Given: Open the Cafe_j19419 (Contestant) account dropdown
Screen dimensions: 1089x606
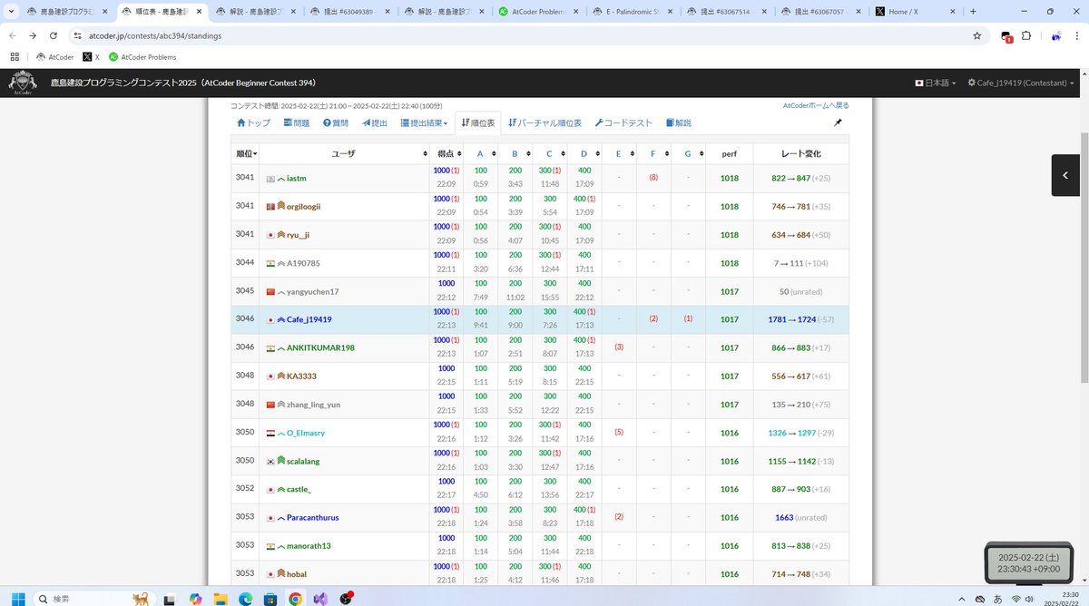Looking at the screenshot, I should coord(1021,83).
